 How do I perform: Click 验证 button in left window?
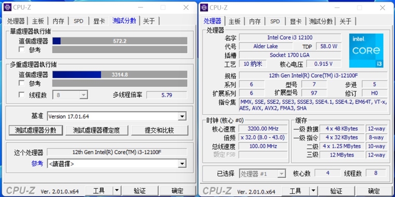[140, 191]
